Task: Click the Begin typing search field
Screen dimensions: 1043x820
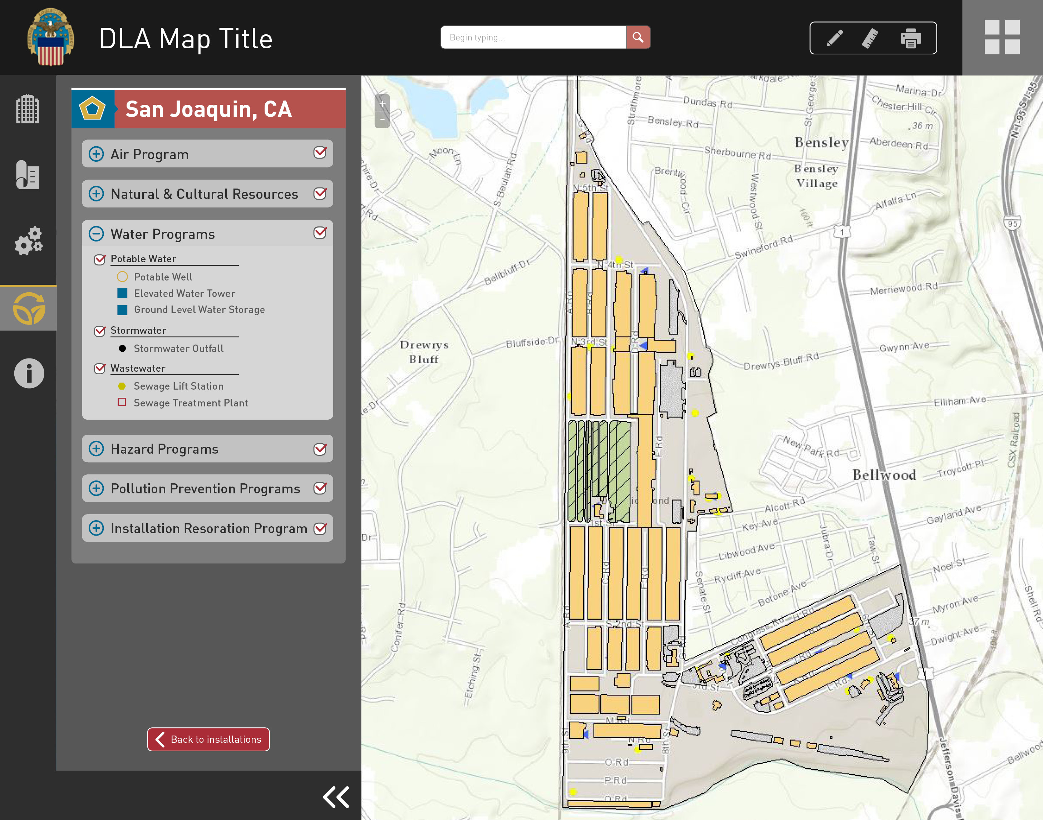Action: [x=533, y=38]
